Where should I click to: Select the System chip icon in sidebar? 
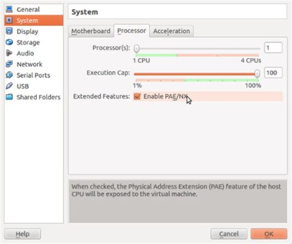[x=9, y=20]
